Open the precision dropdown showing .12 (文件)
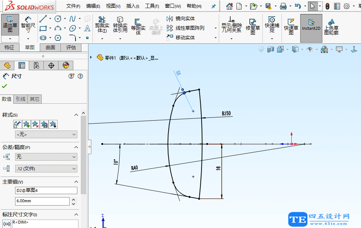Image resolution: width=361 pixels, height=228 pixels. point(46,168)
